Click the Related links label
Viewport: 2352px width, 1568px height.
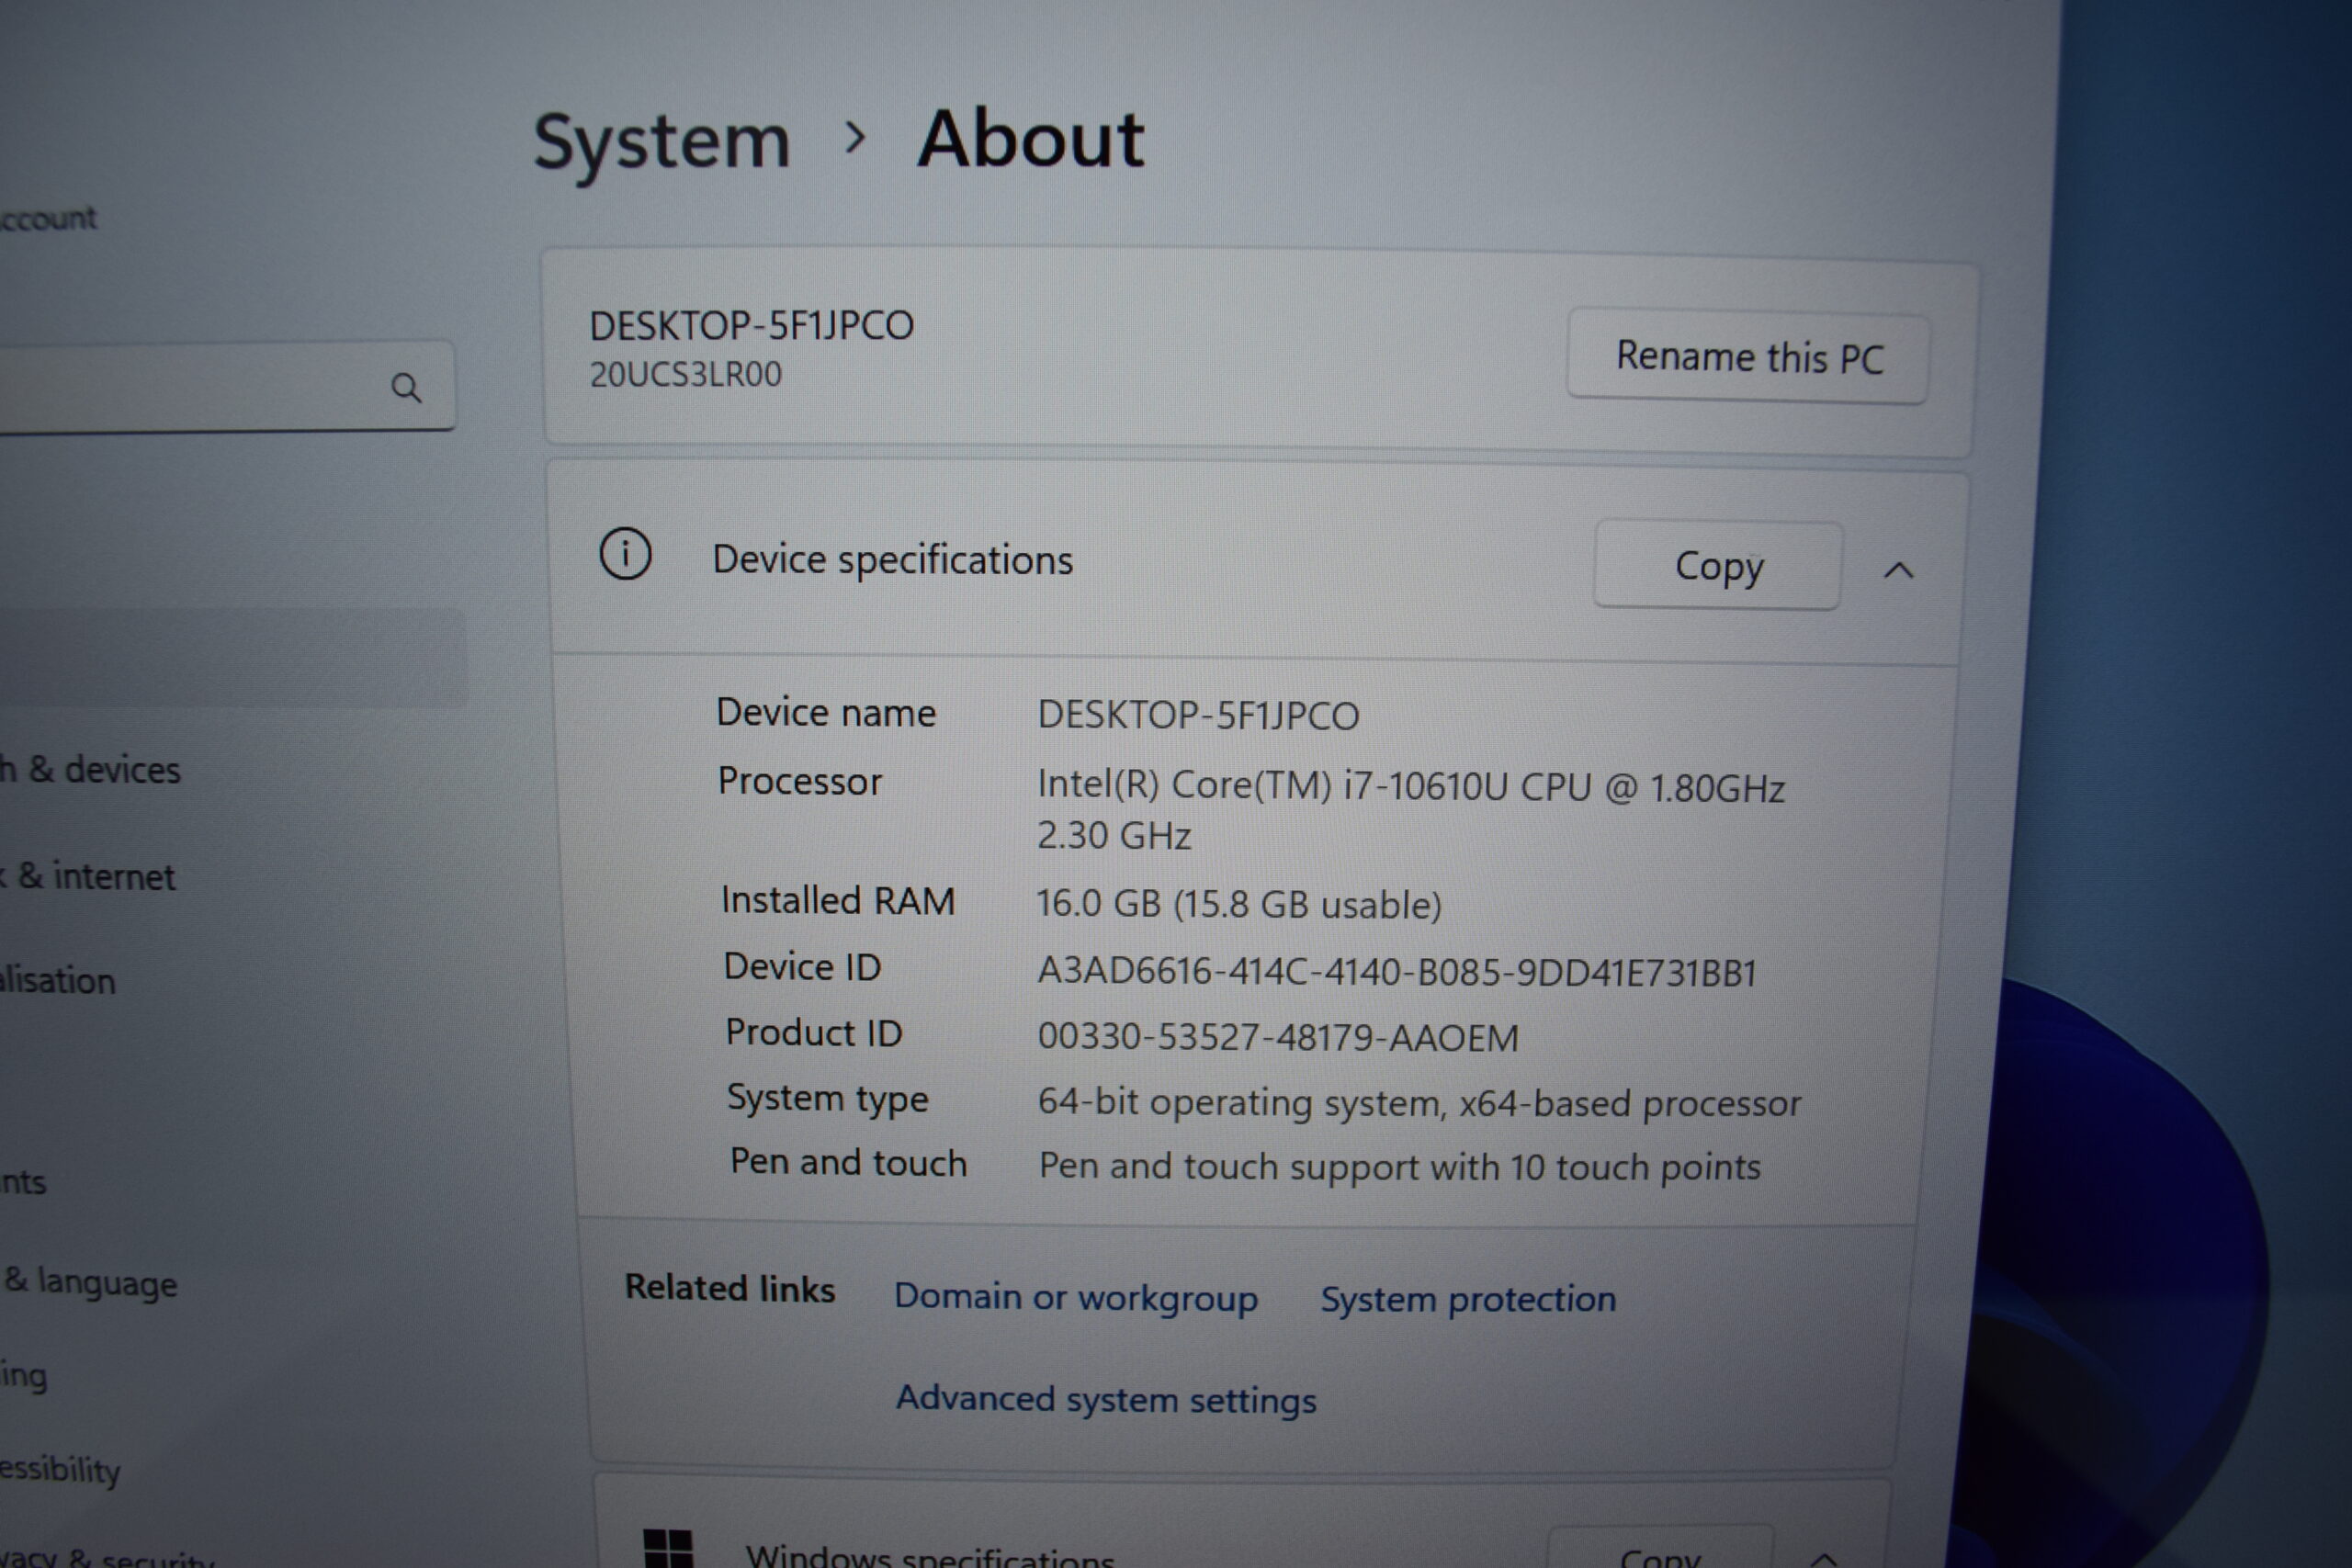(x=729, y=1288)
